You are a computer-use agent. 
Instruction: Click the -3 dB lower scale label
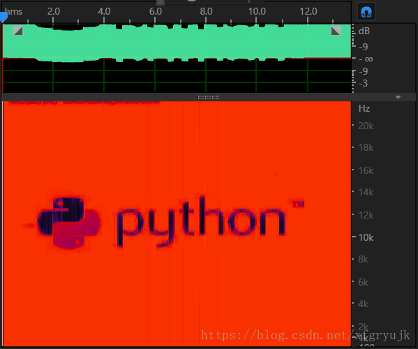pyautogui.click(x=364, y=84)
